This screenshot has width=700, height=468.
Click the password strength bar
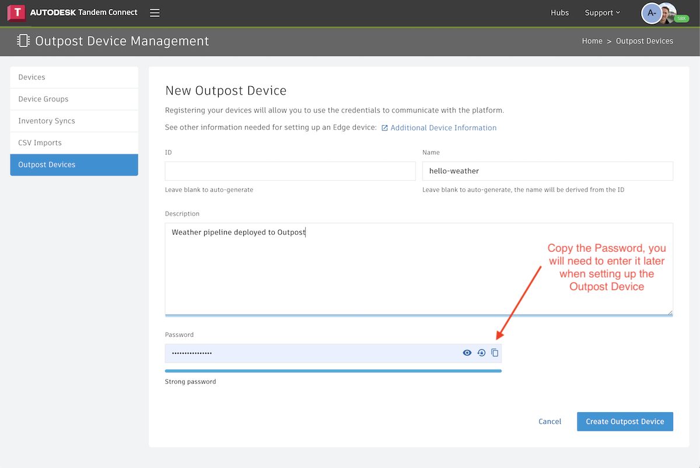(x=333, y=371)
